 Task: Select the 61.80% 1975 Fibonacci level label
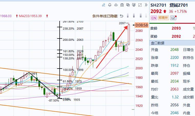pyautogui.click(x=72, y=81)
